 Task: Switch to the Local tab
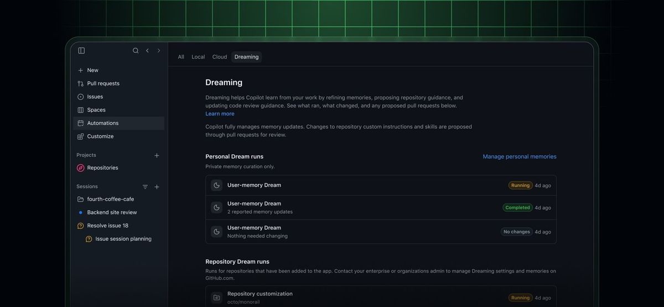[x=198, y=57]
